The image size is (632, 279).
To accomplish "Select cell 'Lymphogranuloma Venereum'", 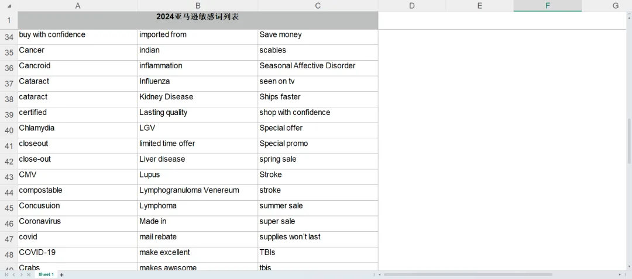I will [198, 193].
